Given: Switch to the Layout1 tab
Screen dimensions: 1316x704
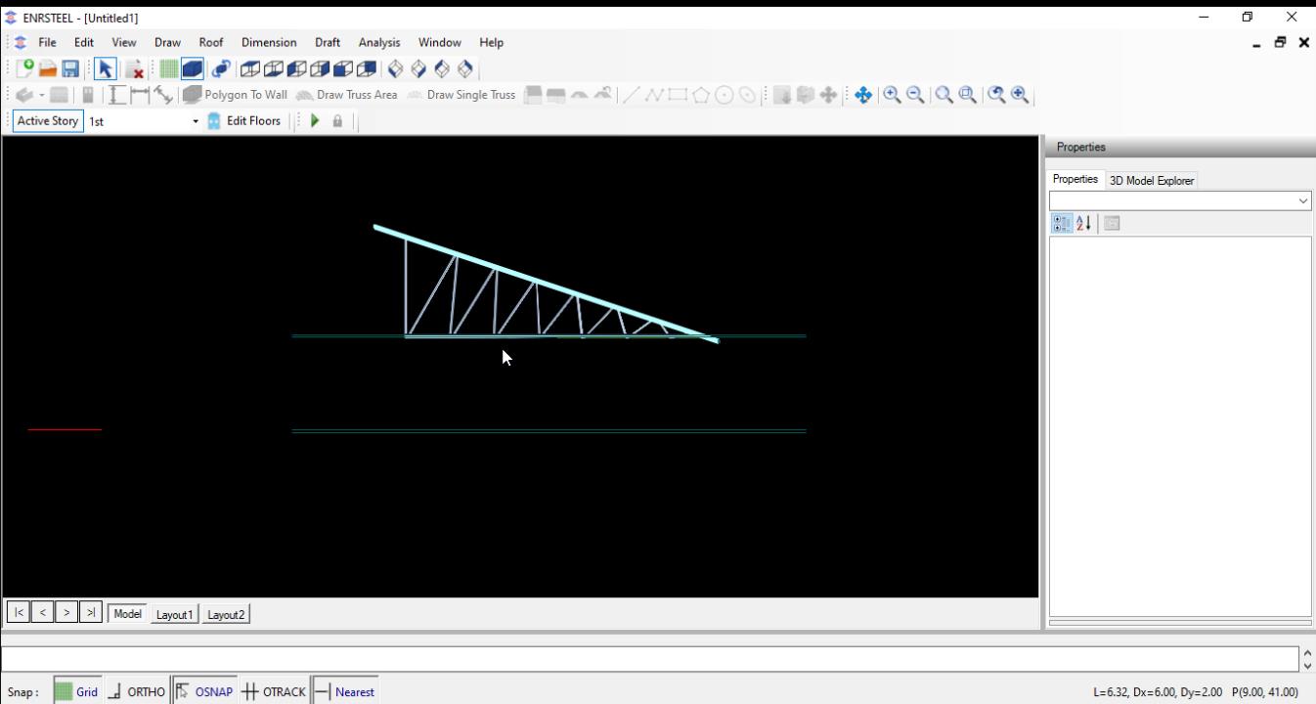Looking at the screenshot, I should (174, 614).
